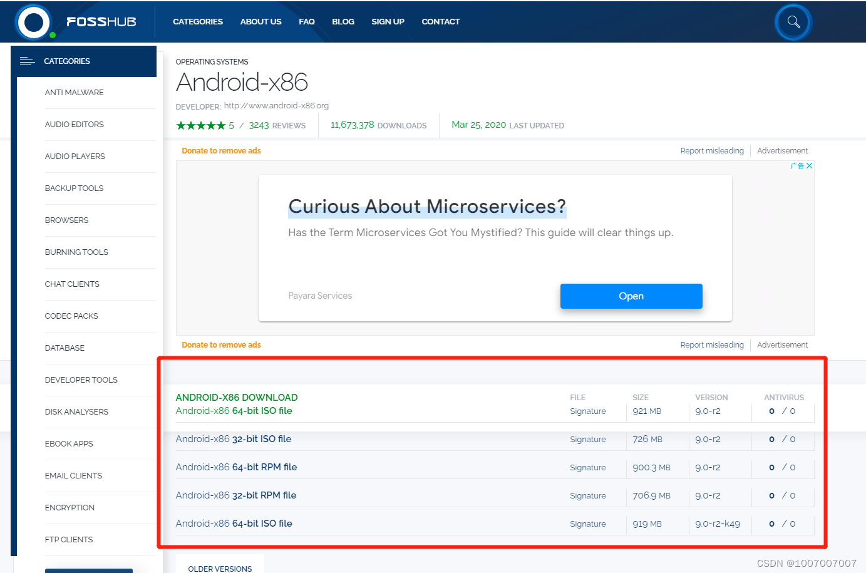Click the 3243 Reviews link
Viewport: 866px width, 573px height.
(x=277, y=126)
